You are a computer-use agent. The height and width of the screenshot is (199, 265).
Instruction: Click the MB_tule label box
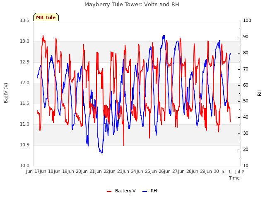(46, 17)
